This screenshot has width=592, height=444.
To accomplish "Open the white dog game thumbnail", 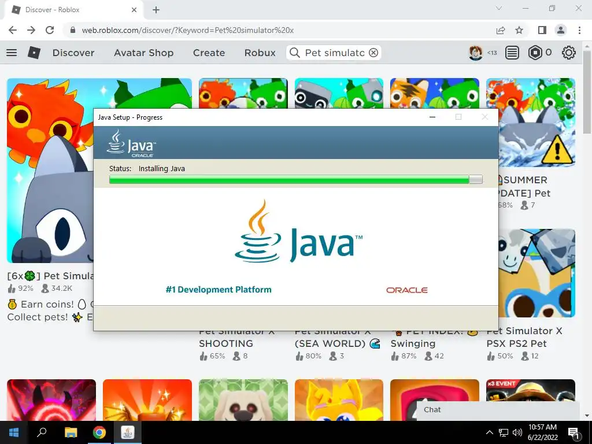I will [243, 400].
